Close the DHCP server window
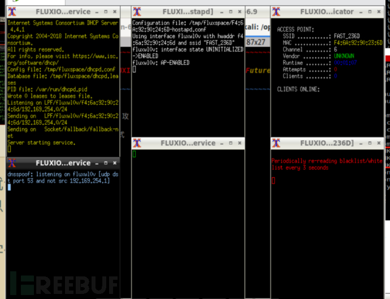Image resolution: width=390 pixels, height=299 pixels. (x=115, y=12)
